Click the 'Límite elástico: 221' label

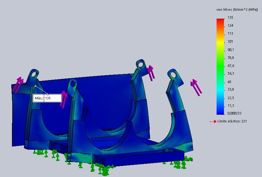(232, 121)
